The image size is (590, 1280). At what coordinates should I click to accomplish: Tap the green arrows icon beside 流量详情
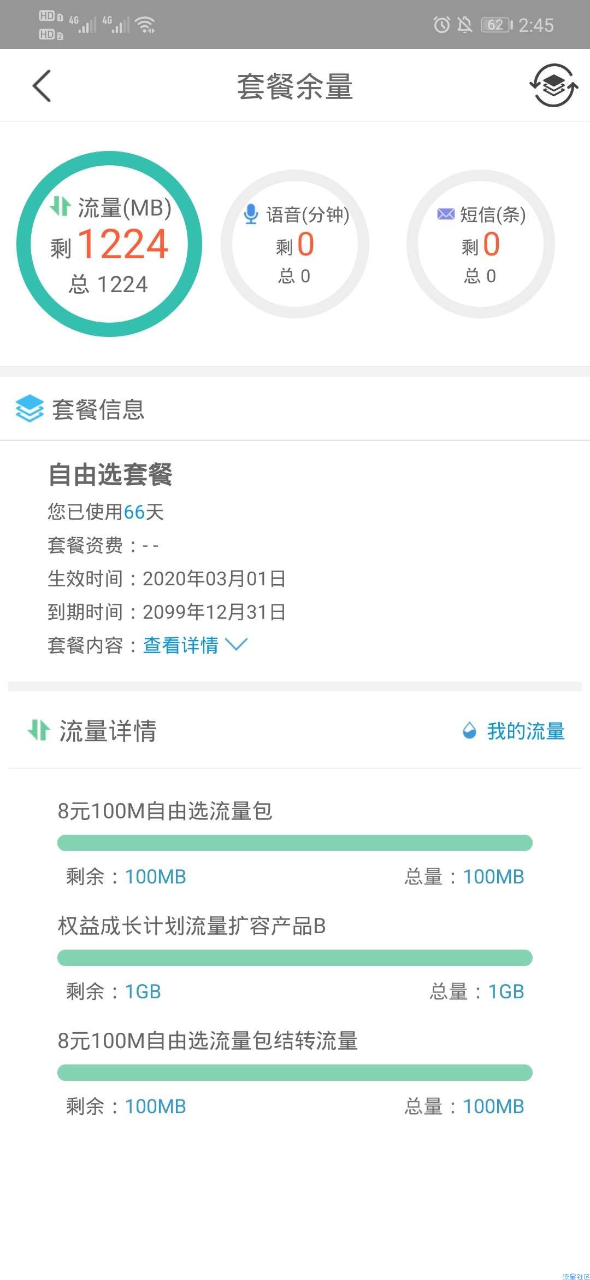[x=38, y=730]
